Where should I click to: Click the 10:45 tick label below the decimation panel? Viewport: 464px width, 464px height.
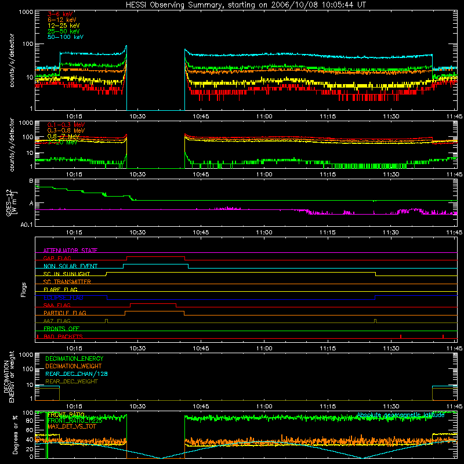[x=201, y=407]
